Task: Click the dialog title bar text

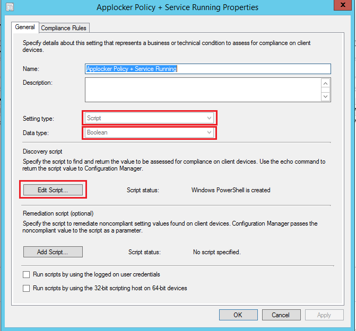Action: coord(178,7)
